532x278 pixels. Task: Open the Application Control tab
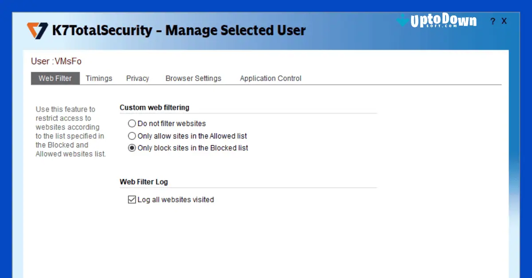[x=270, y=78]
